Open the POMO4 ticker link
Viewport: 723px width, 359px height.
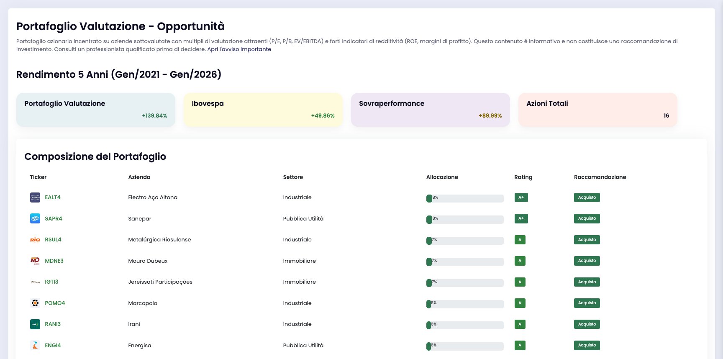(x=55, y=303)
